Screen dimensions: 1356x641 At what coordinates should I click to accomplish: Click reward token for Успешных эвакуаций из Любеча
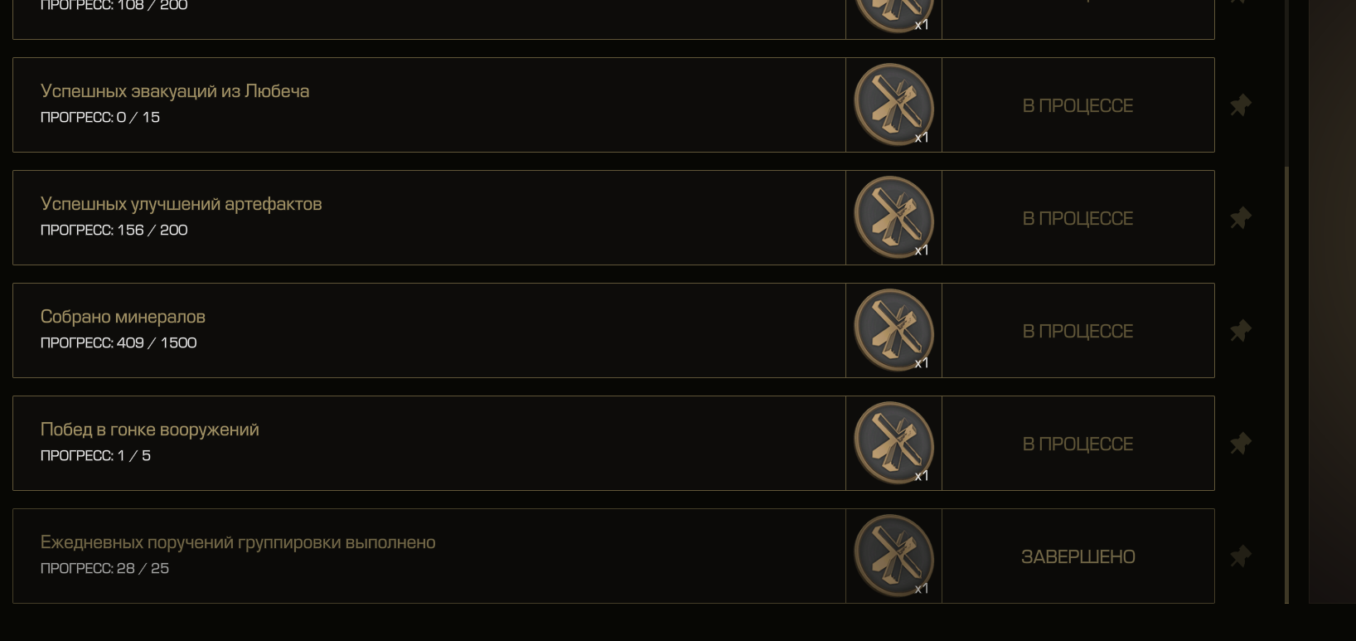[894, 105]
